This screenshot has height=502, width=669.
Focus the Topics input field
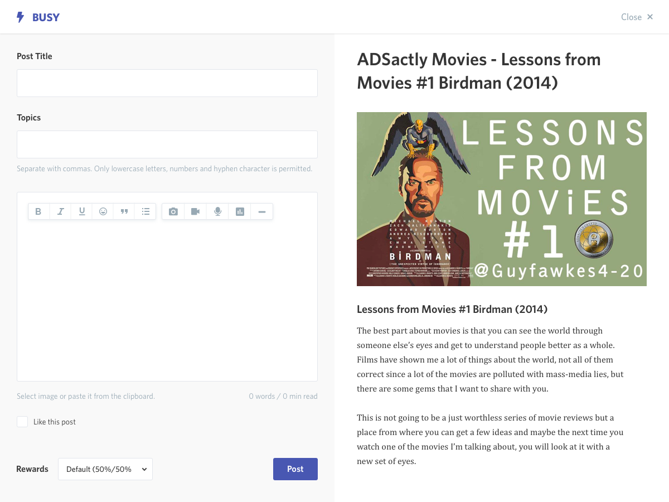(x=167, y=144)
